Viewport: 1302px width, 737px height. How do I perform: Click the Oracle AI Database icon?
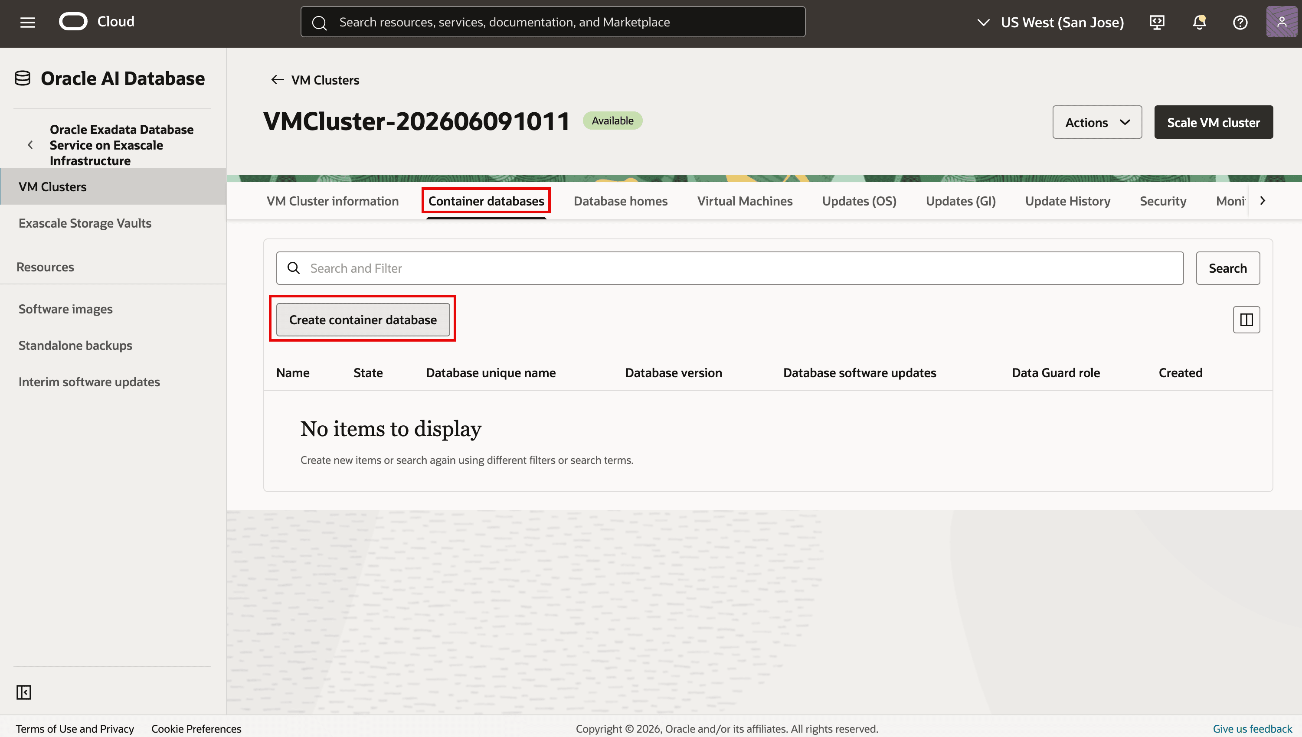coord(22,78)
